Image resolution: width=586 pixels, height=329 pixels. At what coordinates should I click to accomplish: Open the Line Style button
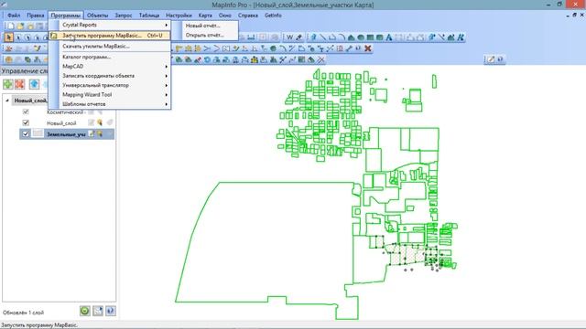pyautogui.click(x=441, y=37)
